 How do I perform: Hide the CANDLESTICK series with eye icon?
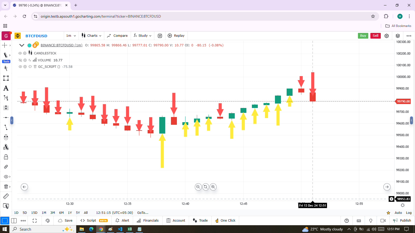click(20, 53)
